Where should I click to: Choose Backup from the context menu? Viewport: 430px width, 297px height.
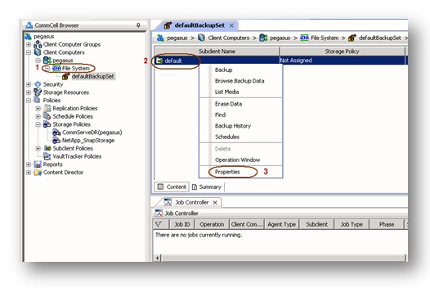click(x=241, y=70)
